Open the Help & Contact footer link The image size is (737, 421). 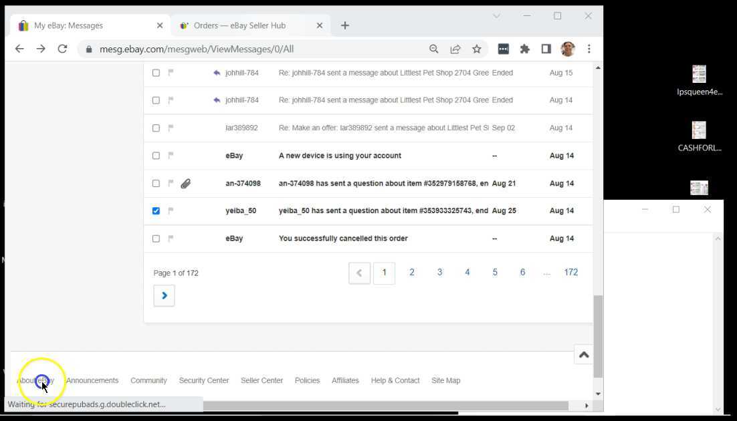(x=395, y=380)
